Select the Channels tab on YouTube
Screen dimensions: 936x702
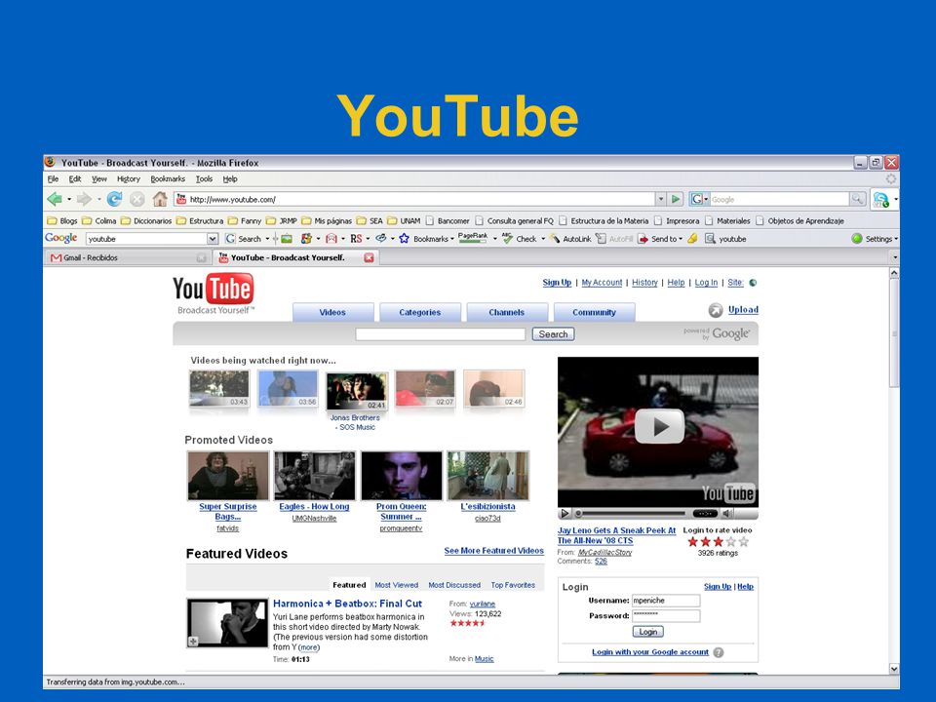(506, 312)
